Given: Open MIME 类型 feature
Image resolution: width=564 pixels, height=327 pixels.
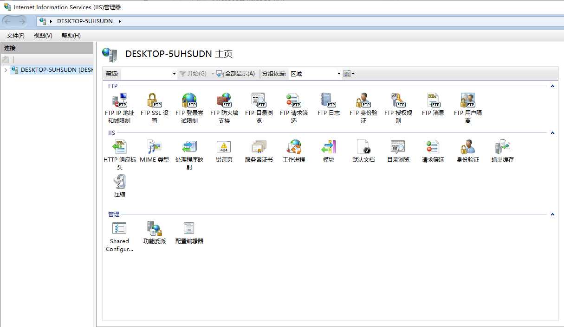Looking at the screenshot, I should [154, 151].
